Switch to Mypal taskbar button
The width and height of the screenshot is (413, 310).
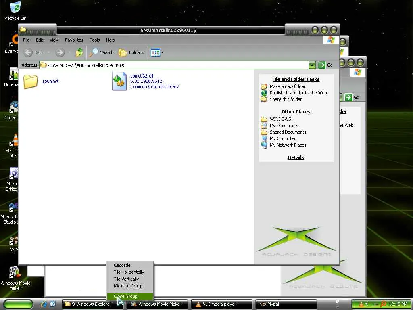pos(286,304)
